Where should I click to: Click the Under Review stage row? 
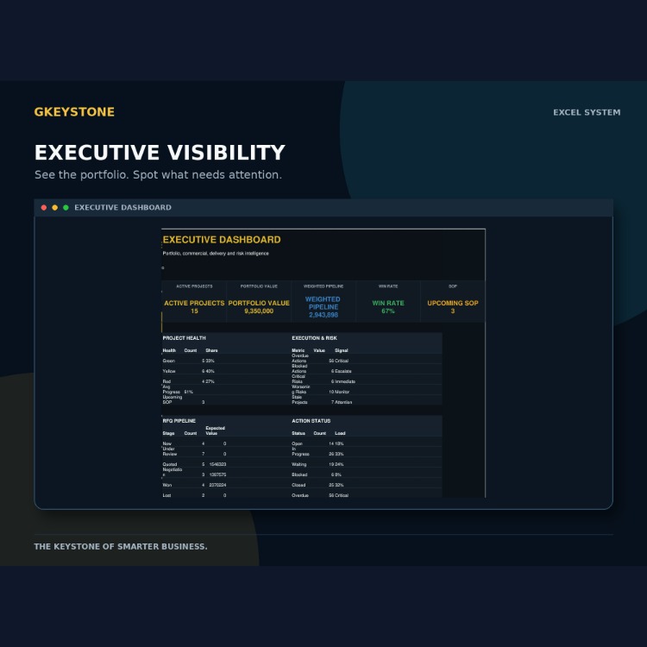pos(226,451)
